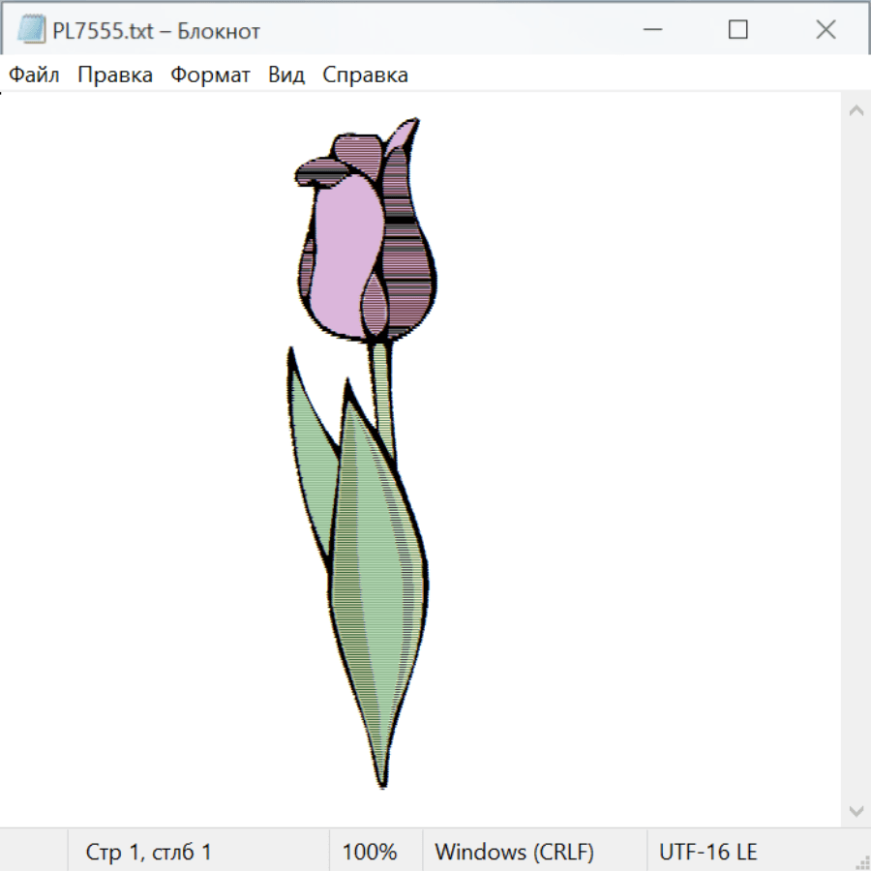The height and width of the screenshot is (871, 871).
Task: Click the Notepad icon in the title bar
Action: 32,30
